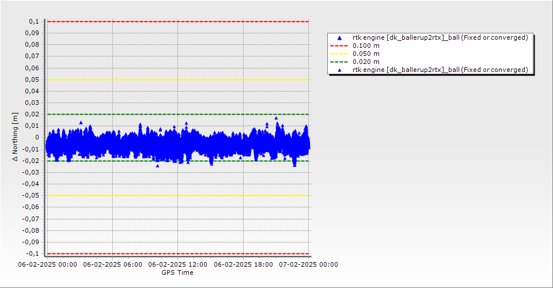
Task: Click the upper yellow dashed threshold line in plot
Action: pos(173,79)
